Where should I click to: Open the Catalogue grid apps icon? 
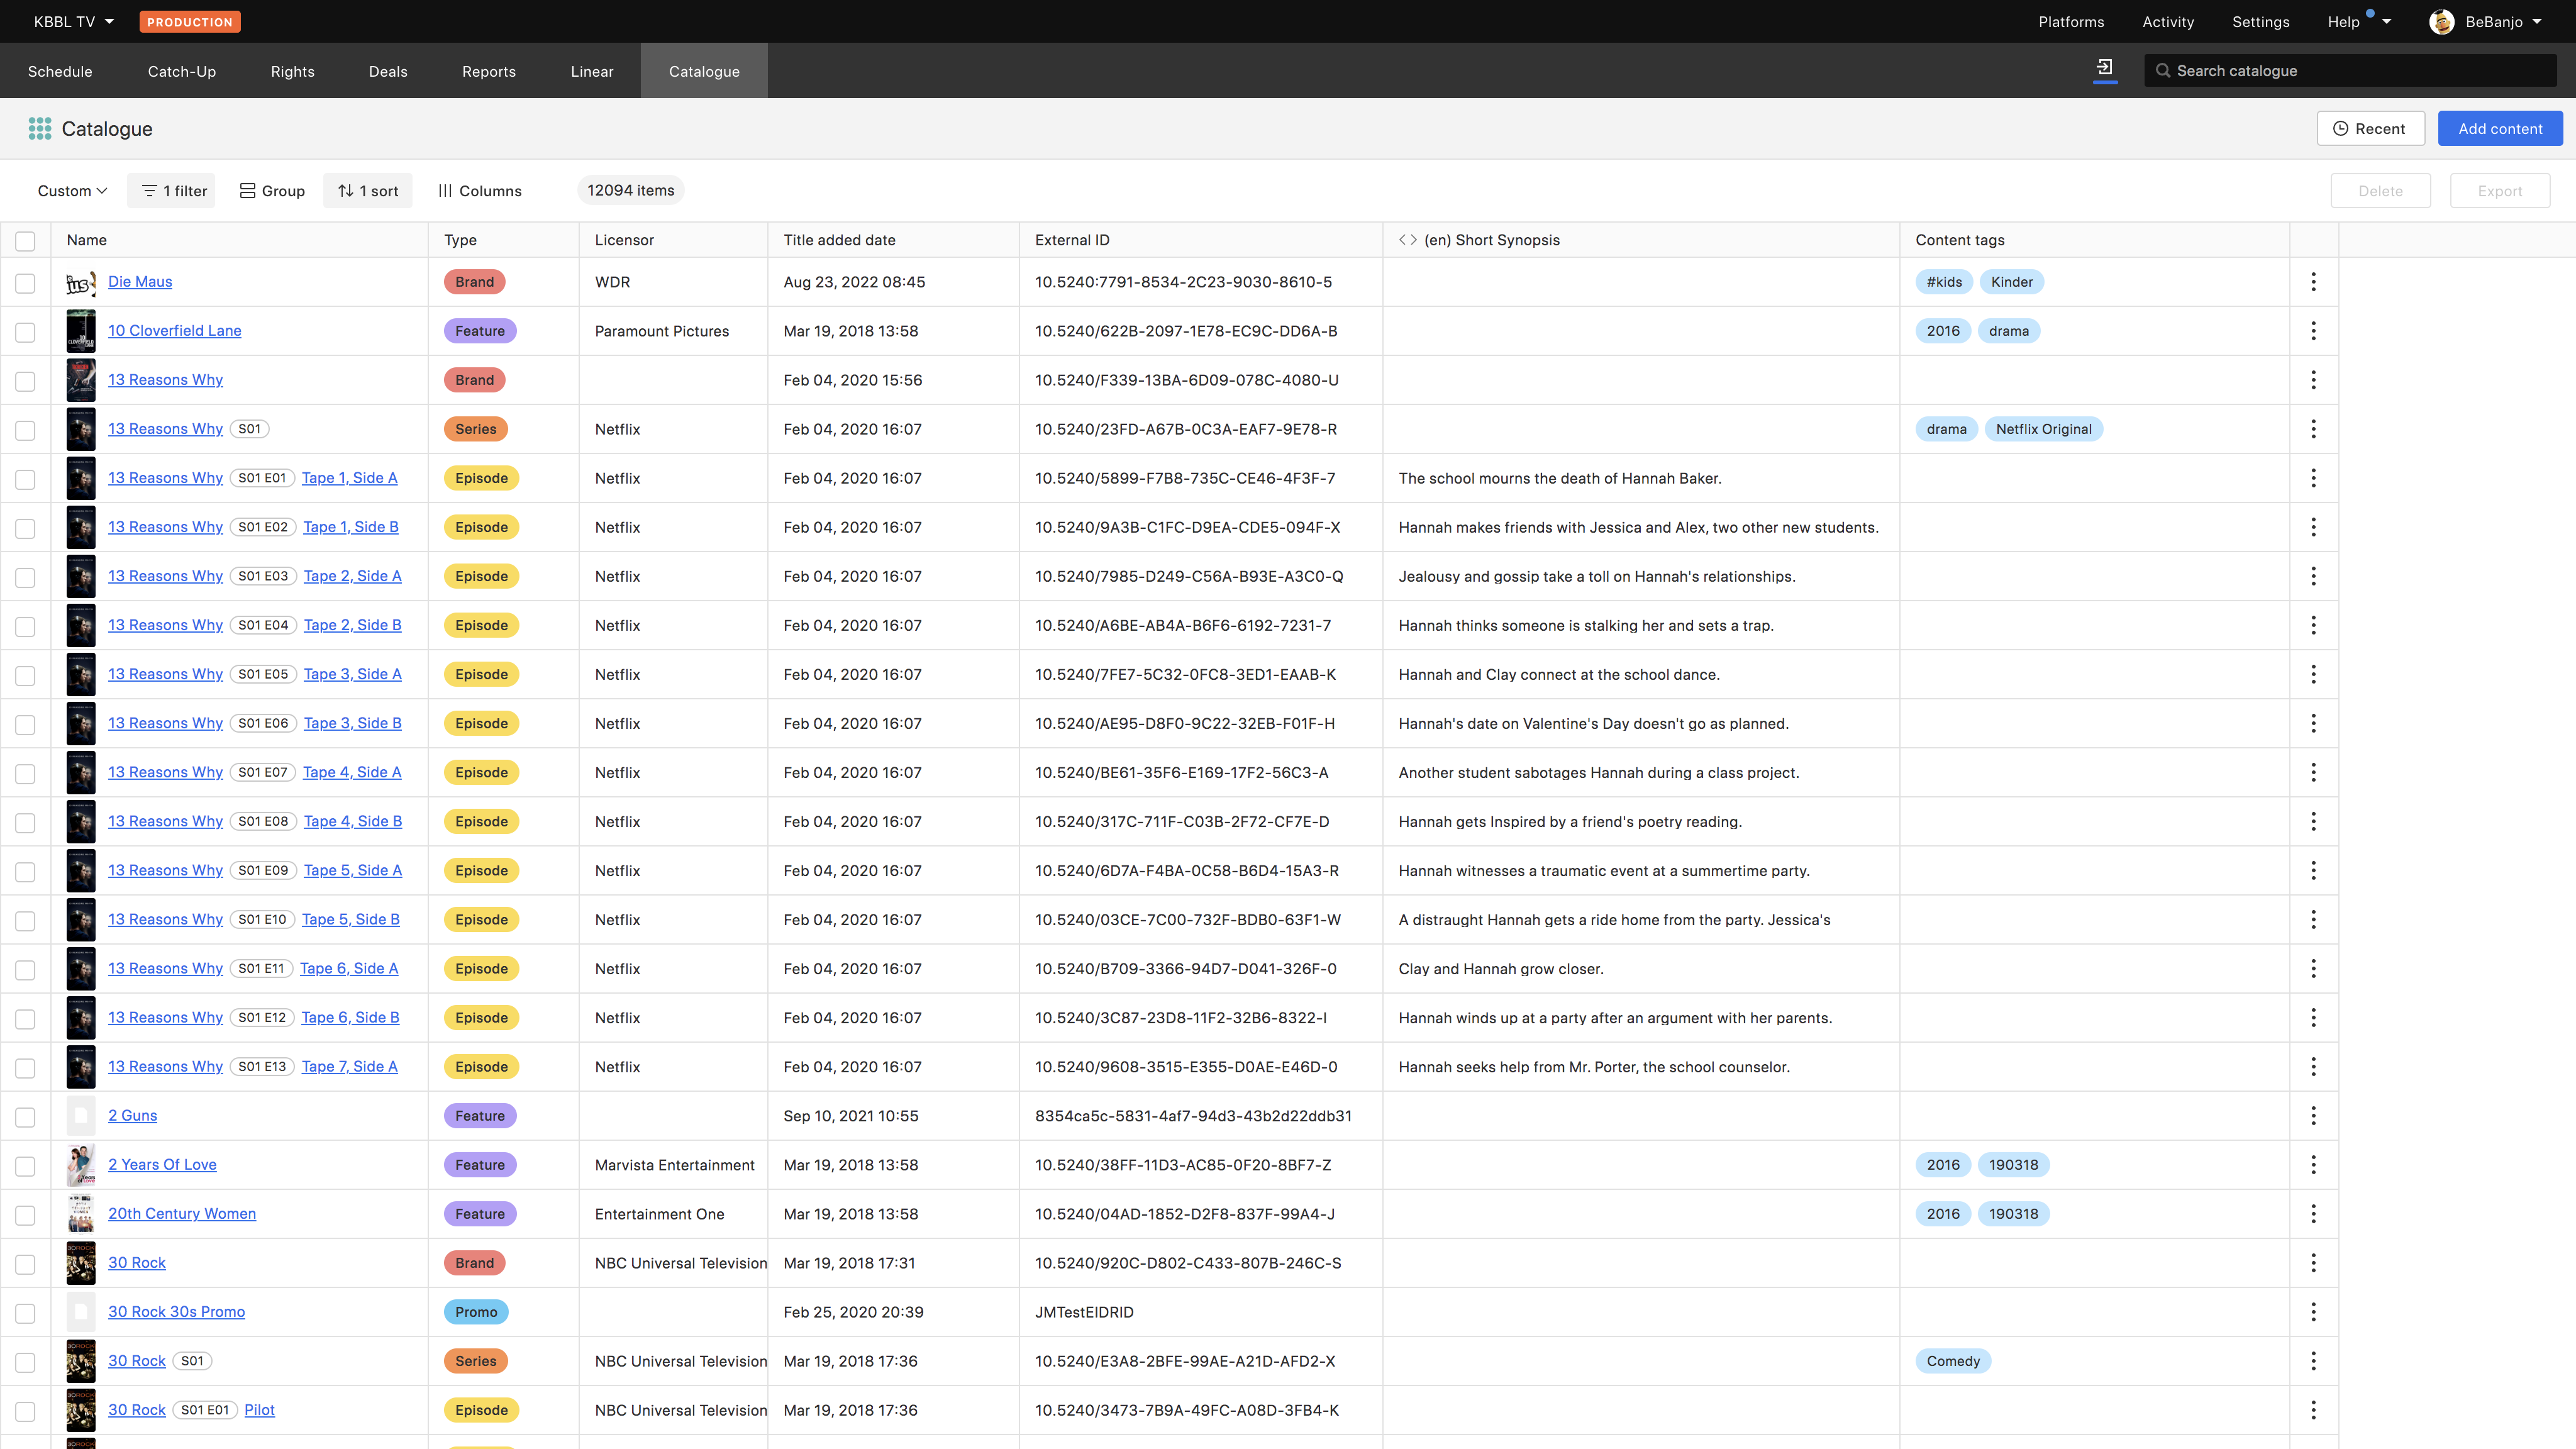coord(40,128)
